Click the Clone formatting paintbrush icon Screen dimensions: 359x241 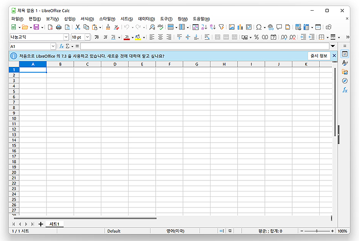[x=108, y=27]
